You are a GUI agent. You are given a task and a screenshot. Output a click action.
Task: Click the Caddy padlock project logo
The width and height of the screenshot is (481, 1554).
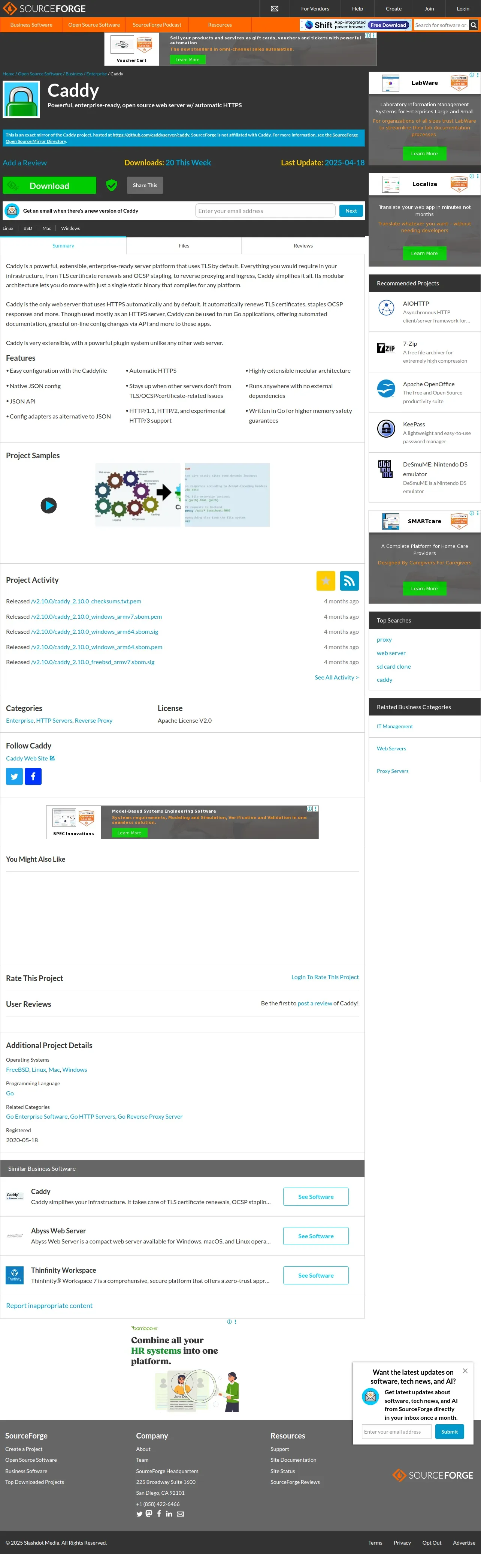[22, 99]
